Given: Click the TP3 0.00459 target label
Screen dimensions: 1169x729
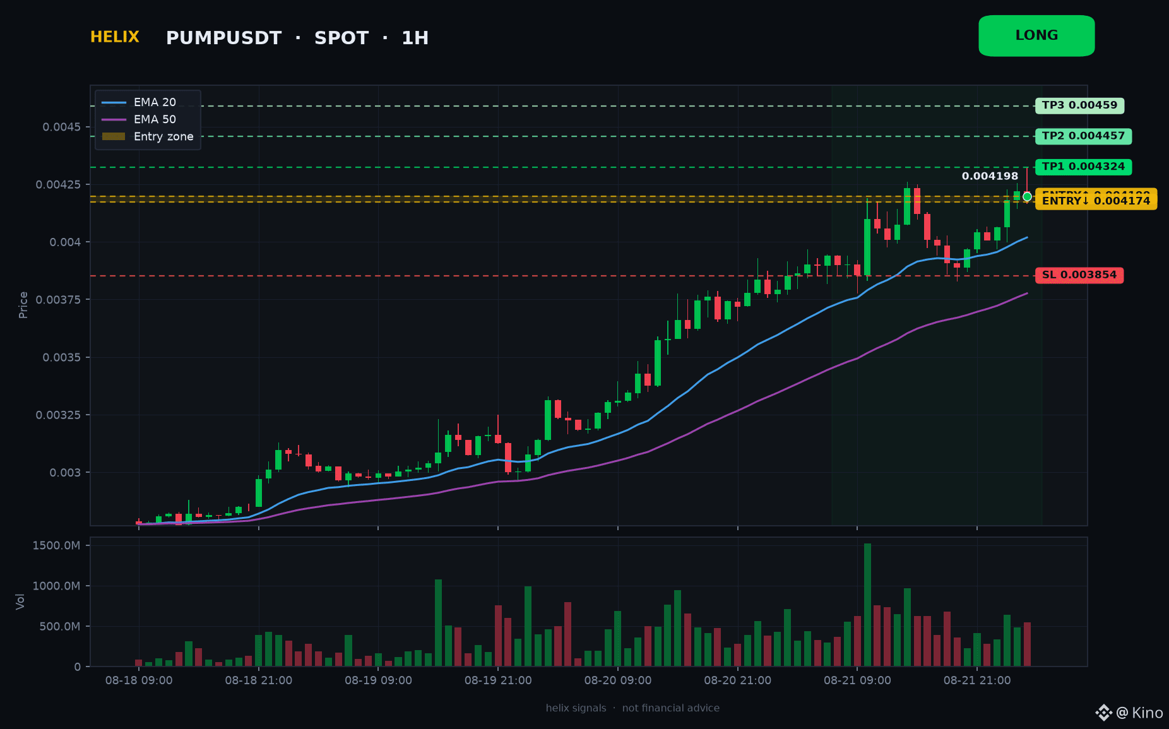Looking at the screenshot, I should [x=1079, y=105].
